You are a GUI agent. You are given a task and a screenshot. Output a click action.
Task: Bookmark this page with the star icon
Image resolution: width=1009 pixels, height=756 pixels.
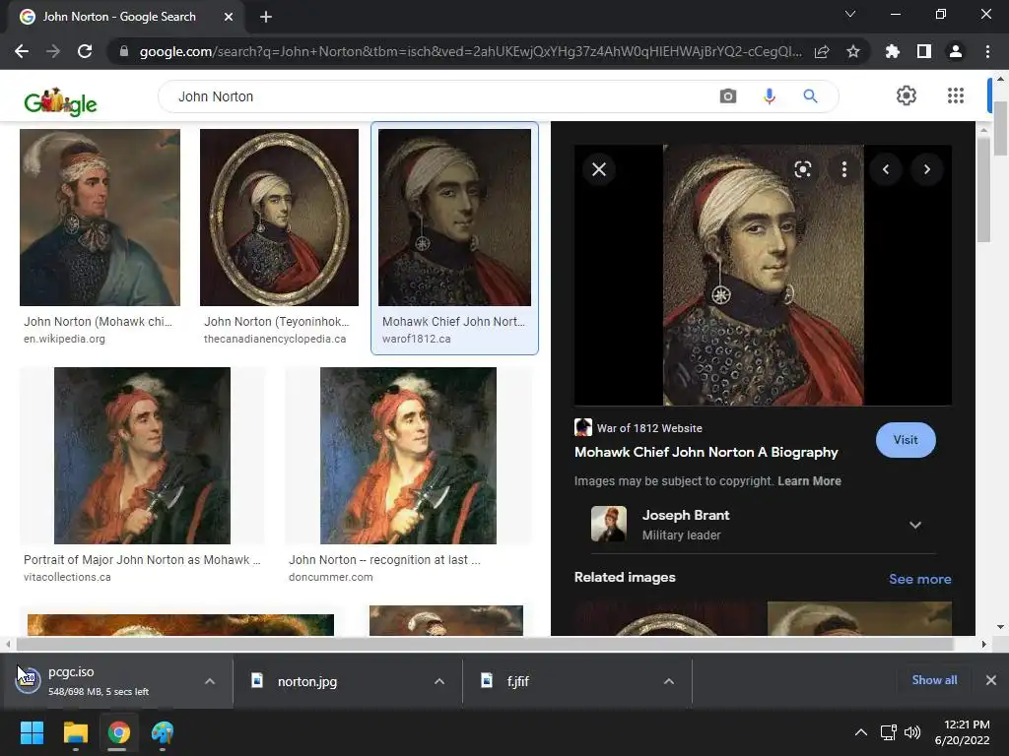click(x=853, y=51)
